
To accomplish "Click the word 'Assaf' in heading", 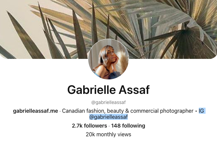I will point(134,90).
